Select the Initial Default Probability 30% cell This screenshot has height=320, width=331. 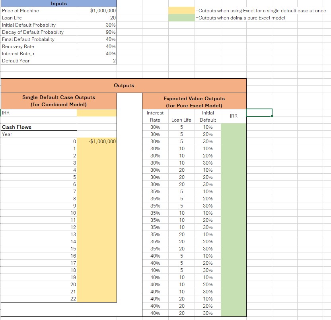pyautogui.click(x=97, y=25)
